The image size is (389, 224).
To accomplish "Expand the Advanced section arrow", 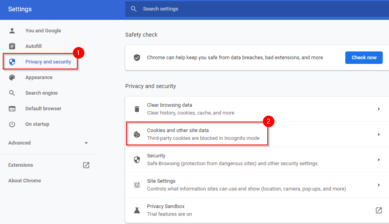I will pyautogui.click(x=86, y=143).
